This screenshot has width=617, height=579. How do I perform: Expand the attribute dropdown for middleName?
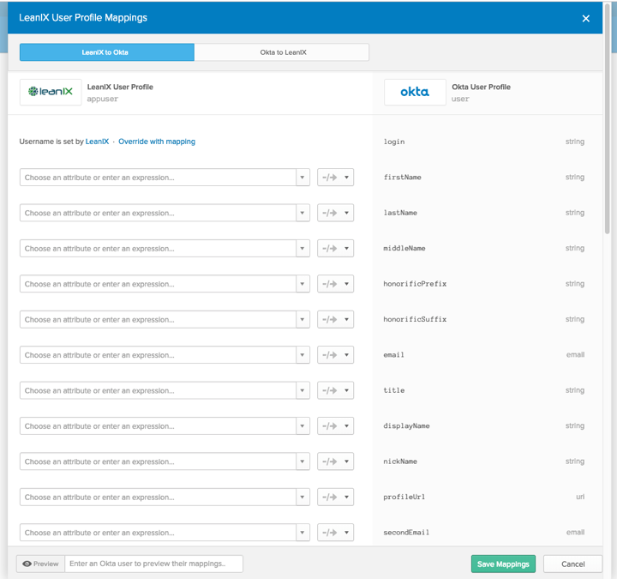[x=303, y=249]
